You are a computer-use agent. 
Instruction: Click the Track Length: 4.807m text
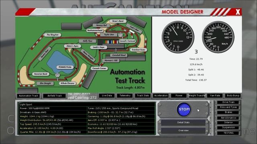pyautogui.click(x=131, y=88)
